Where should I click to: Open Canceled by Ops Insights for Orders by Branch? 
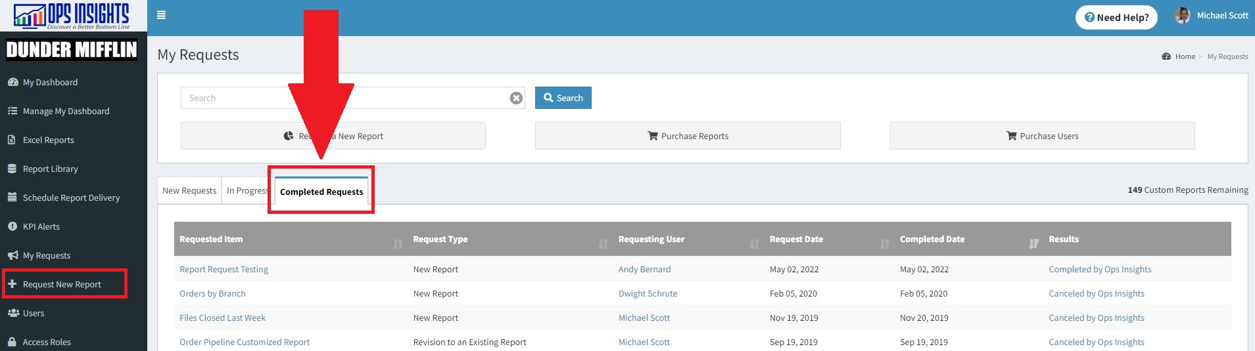(1097, 293)
